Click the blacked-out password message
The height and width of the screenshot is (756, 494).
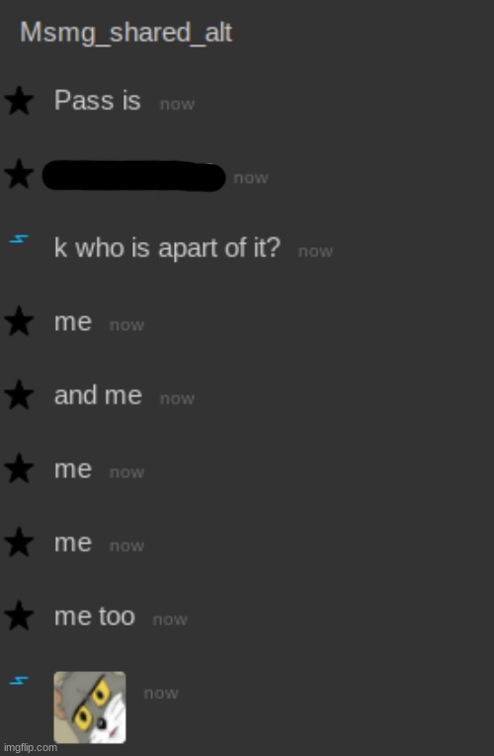tap(134, 176)
